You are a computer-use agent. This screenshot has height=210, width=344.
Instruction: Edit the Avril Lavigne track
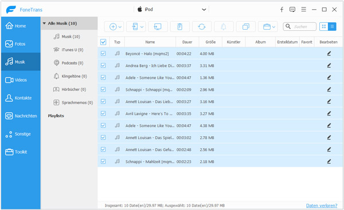[x=329, y=113]
